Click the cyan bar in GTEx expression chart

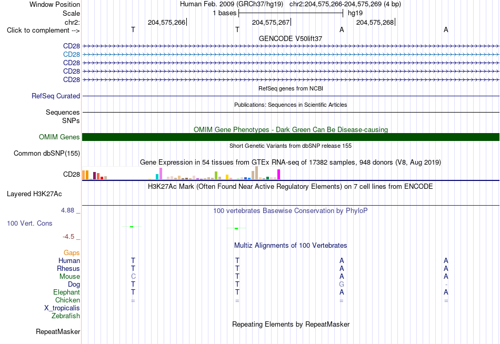coord(157,177)
